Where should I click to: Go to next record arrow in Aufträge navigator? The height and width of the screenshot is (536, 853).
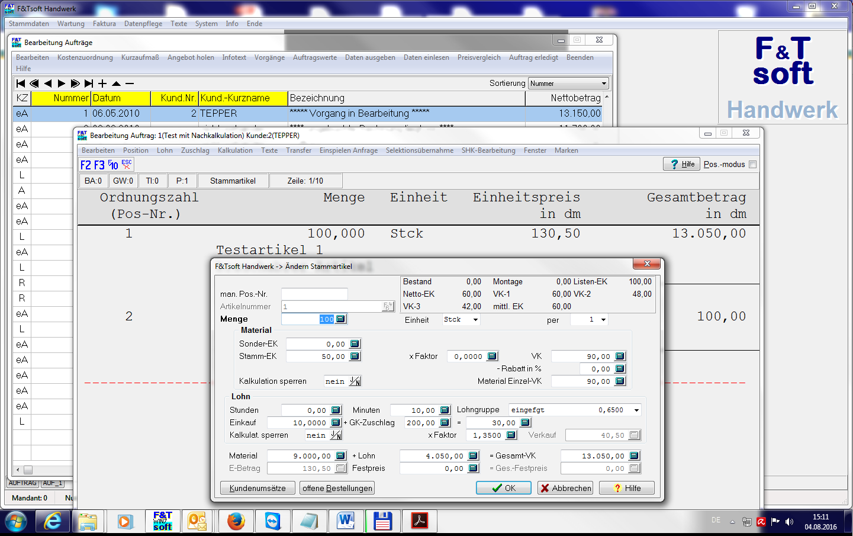(62, 84)
